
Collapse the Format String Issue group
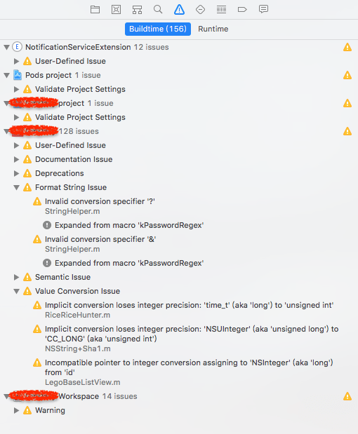(17, 188)
